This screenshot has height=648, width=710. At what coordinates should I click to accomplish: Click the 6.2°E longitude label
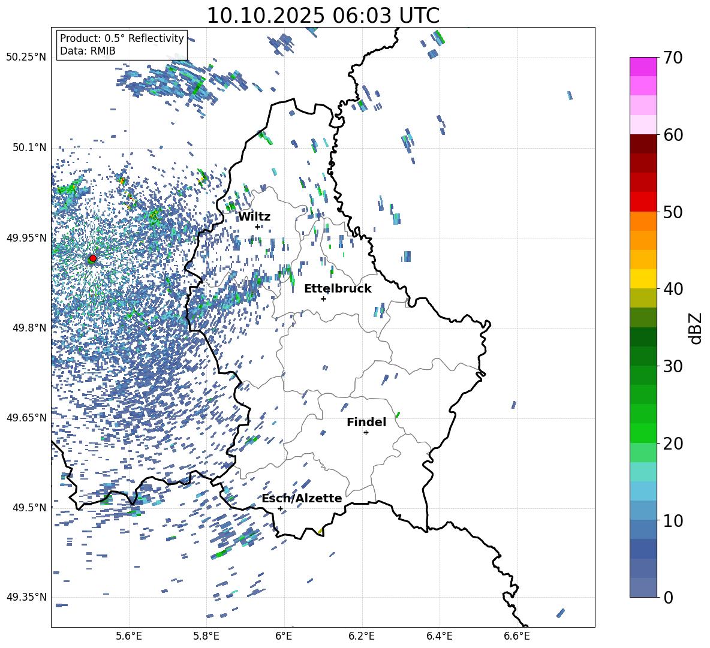[x=362, y=636]
